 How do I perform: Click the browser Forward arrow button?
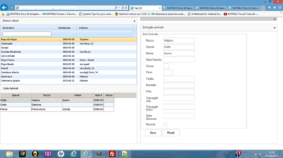pyautogui.click(x=11, y=8)
